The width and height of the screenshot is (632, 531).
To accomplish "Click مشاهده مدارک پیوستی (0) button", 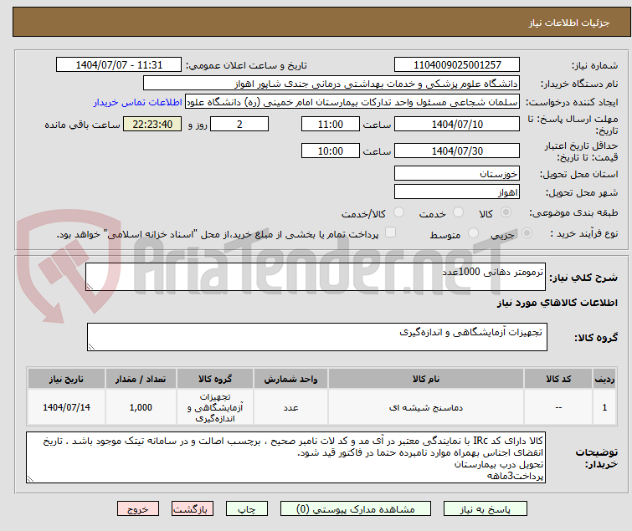I will [x=356, y=509].
